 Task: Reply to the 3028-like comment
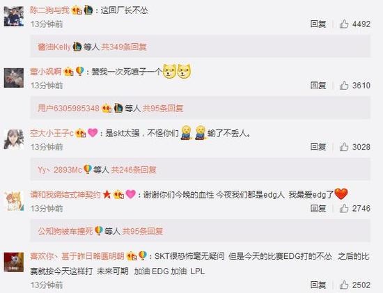click(x=318, y=147)
